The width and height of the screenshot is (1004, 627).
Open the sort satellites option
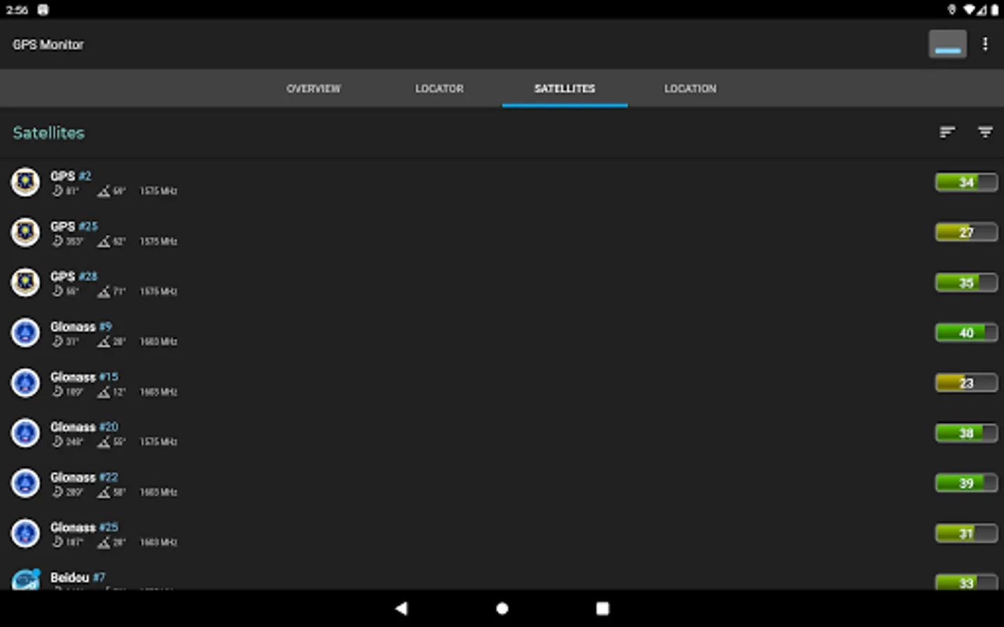[x=946, y=132]
